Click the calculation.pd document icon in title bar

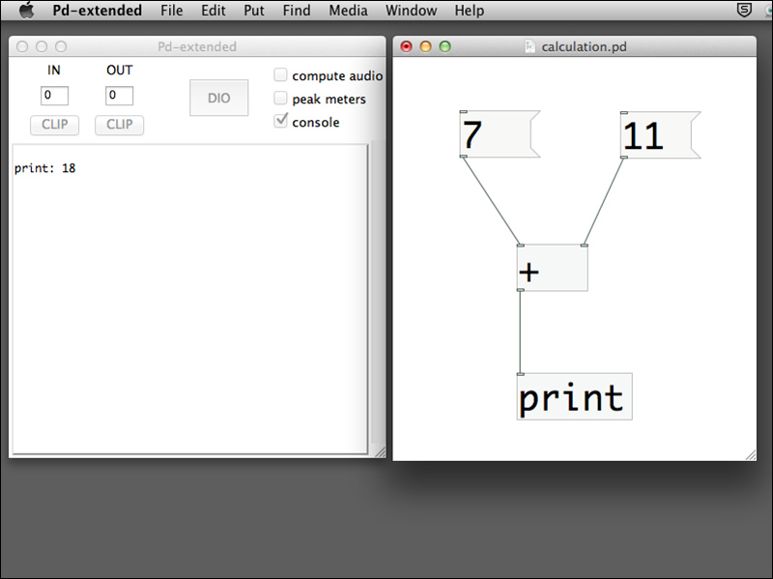[530, 46]
